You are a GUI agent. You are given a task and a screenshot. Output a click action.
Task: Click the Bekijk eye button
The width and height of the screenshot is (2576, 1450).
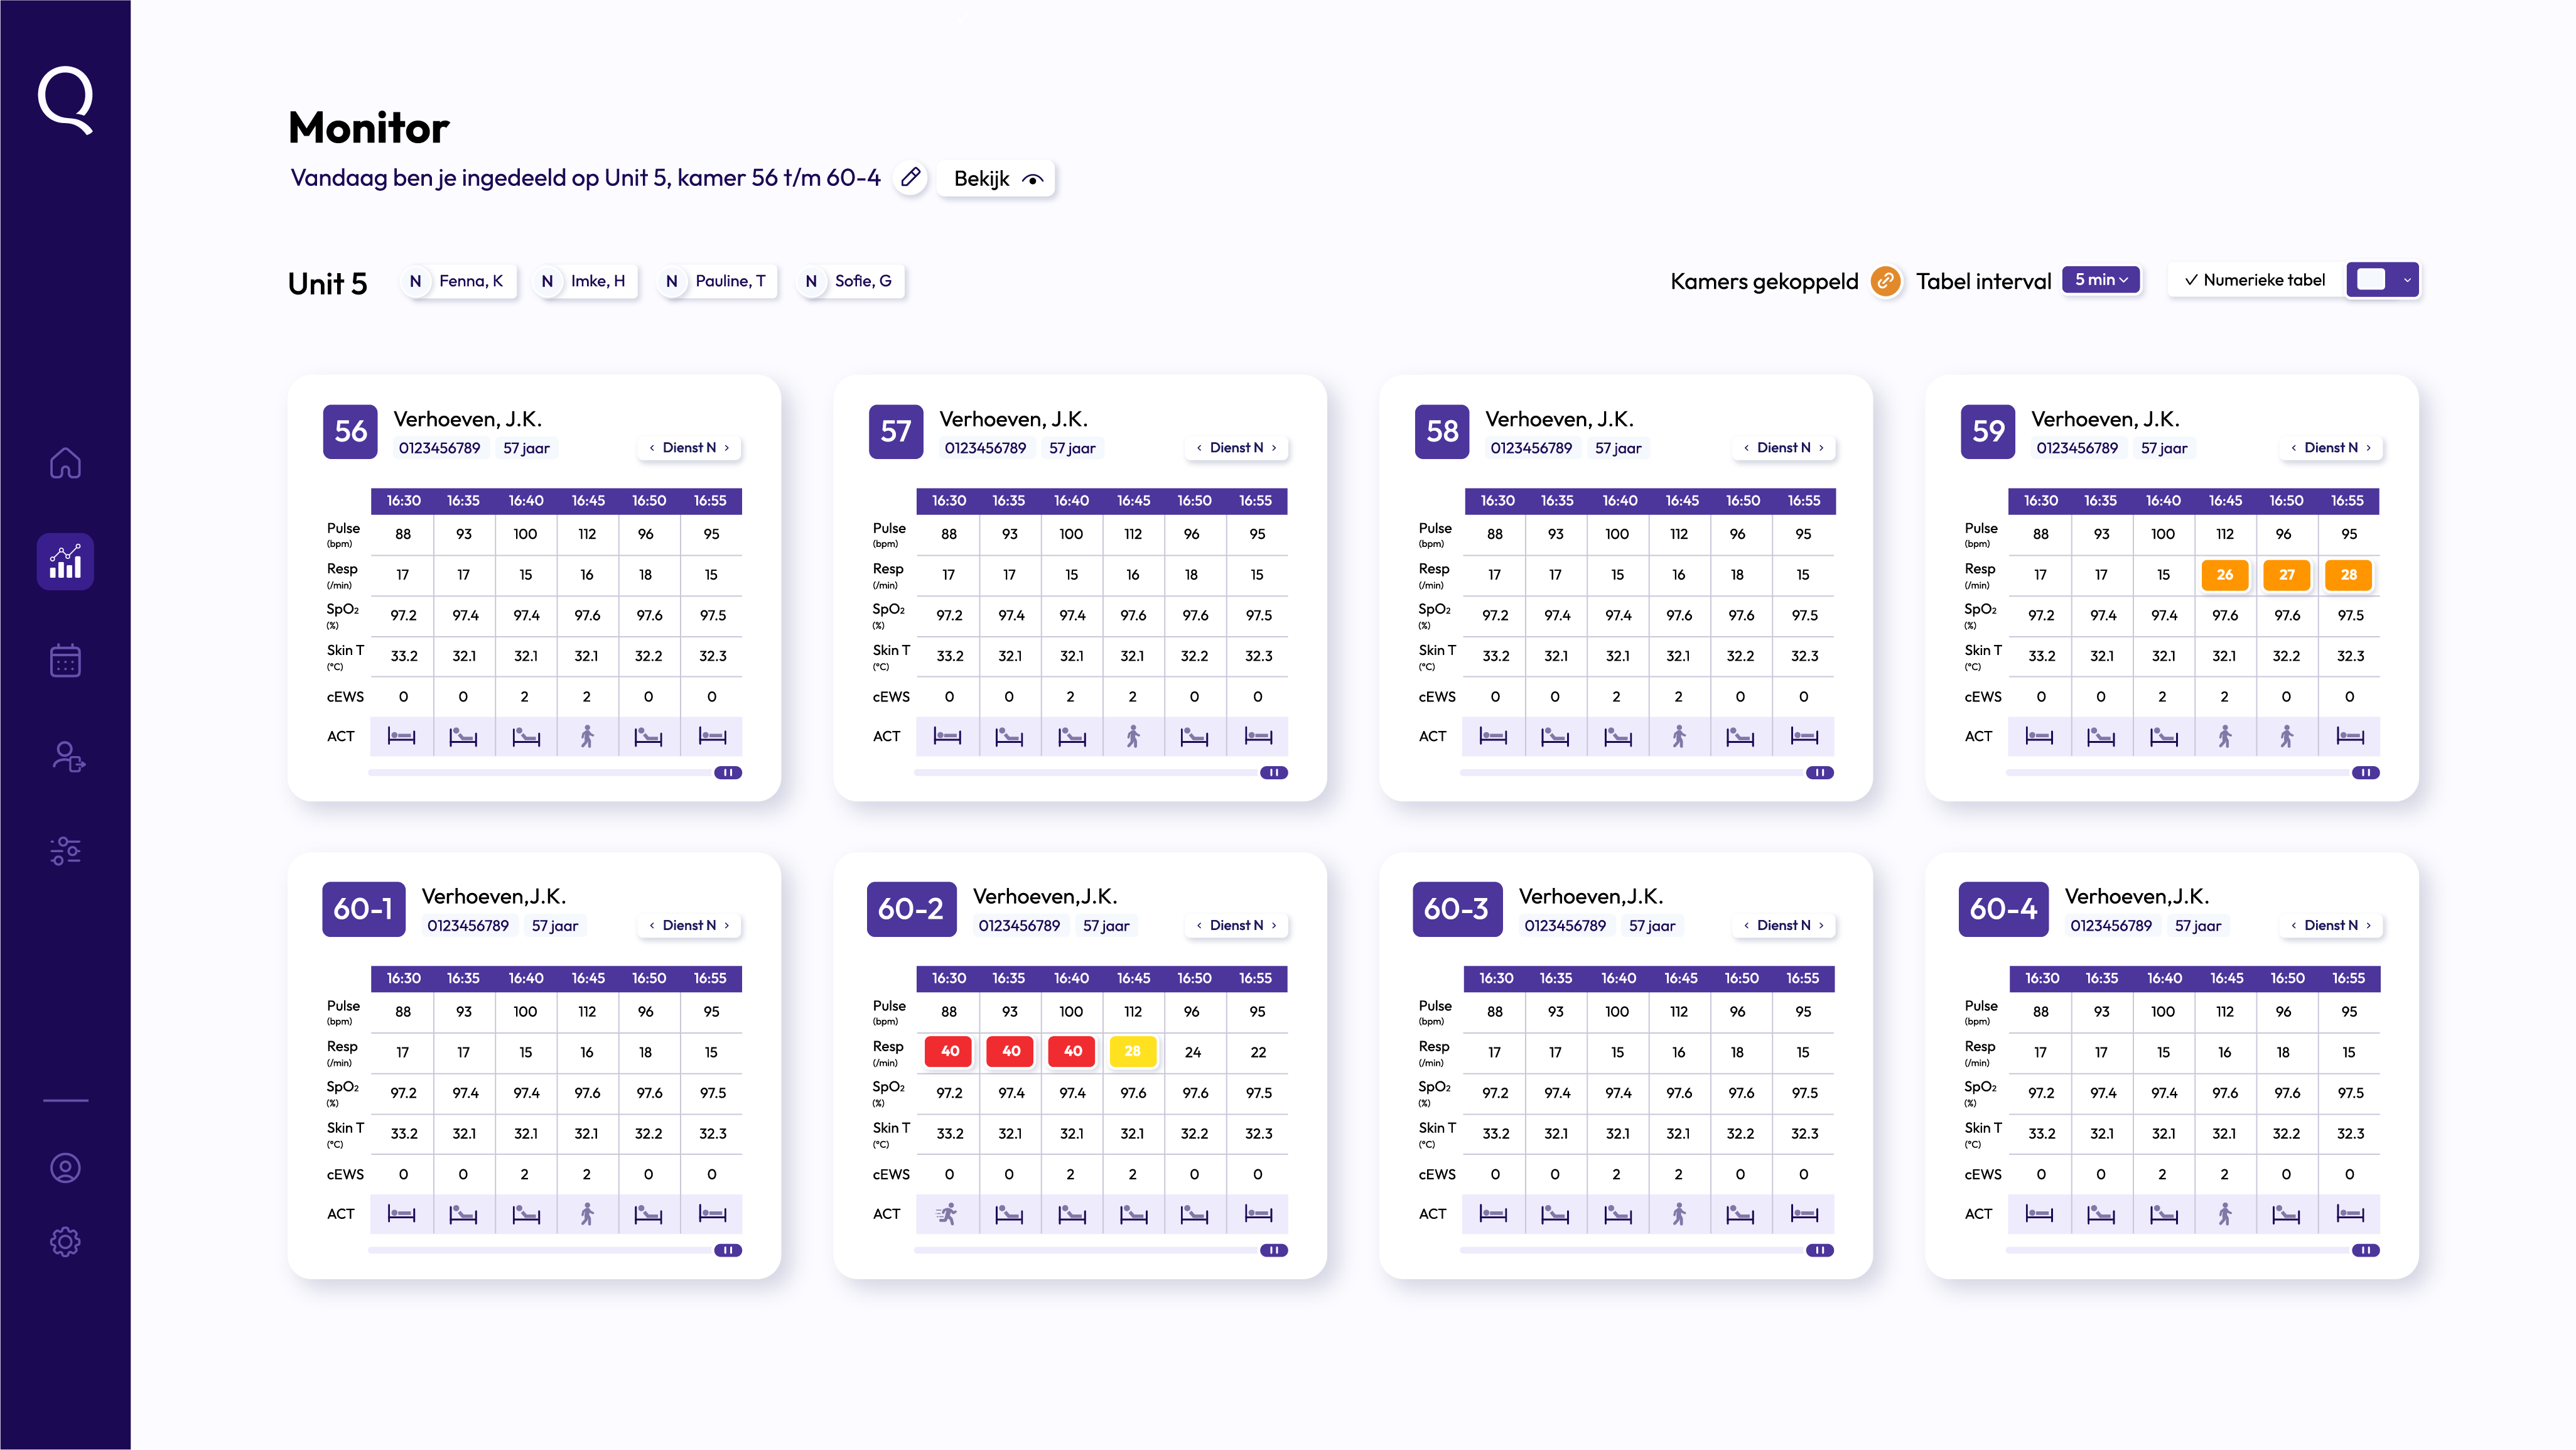click(997, 179)
